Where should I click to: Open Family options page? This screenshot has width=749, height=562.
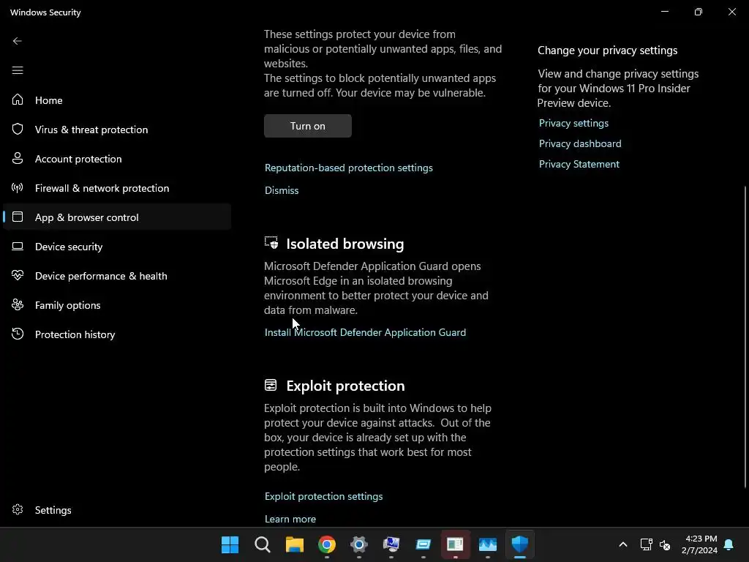[x=67, y=305]
